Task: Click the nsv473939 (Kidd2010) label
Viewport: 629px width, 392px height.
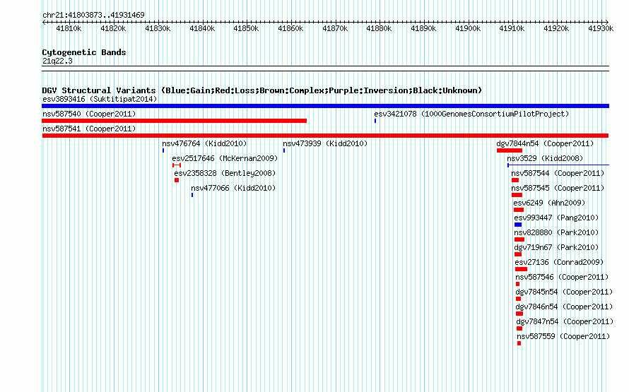Action: click(x=325, y=143)
